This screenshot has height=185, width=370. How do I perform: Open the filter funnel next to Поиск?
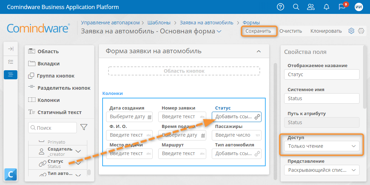pos(84,127)
